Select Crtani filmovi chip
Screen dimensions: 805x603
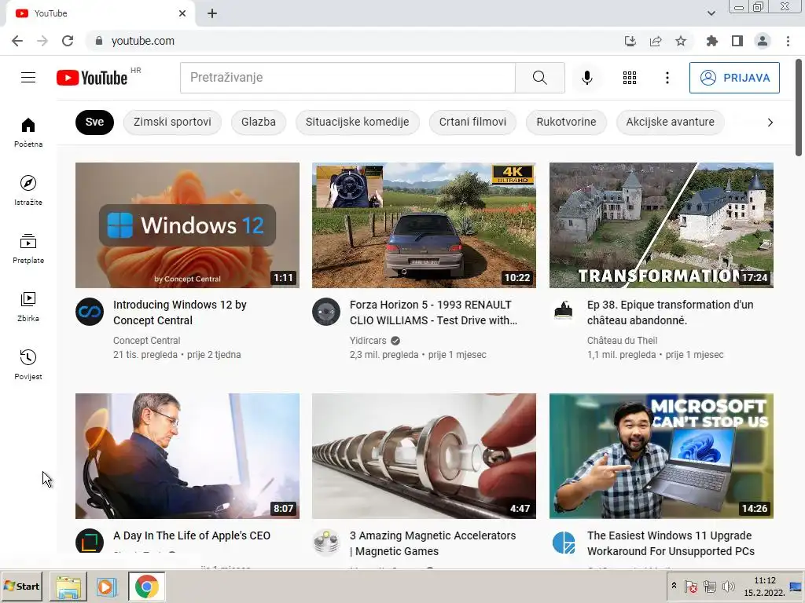pyautogui.click(x=472, y=122)
